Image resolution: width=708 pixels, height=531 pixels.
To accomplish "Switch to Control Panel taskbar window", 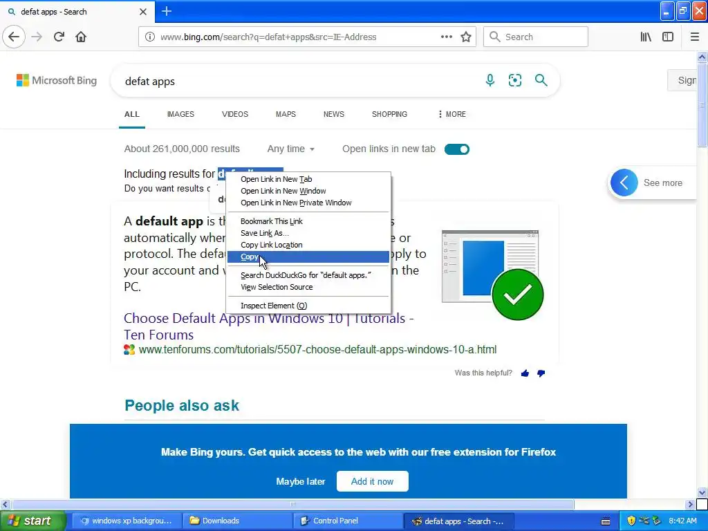I will (348, 521).
